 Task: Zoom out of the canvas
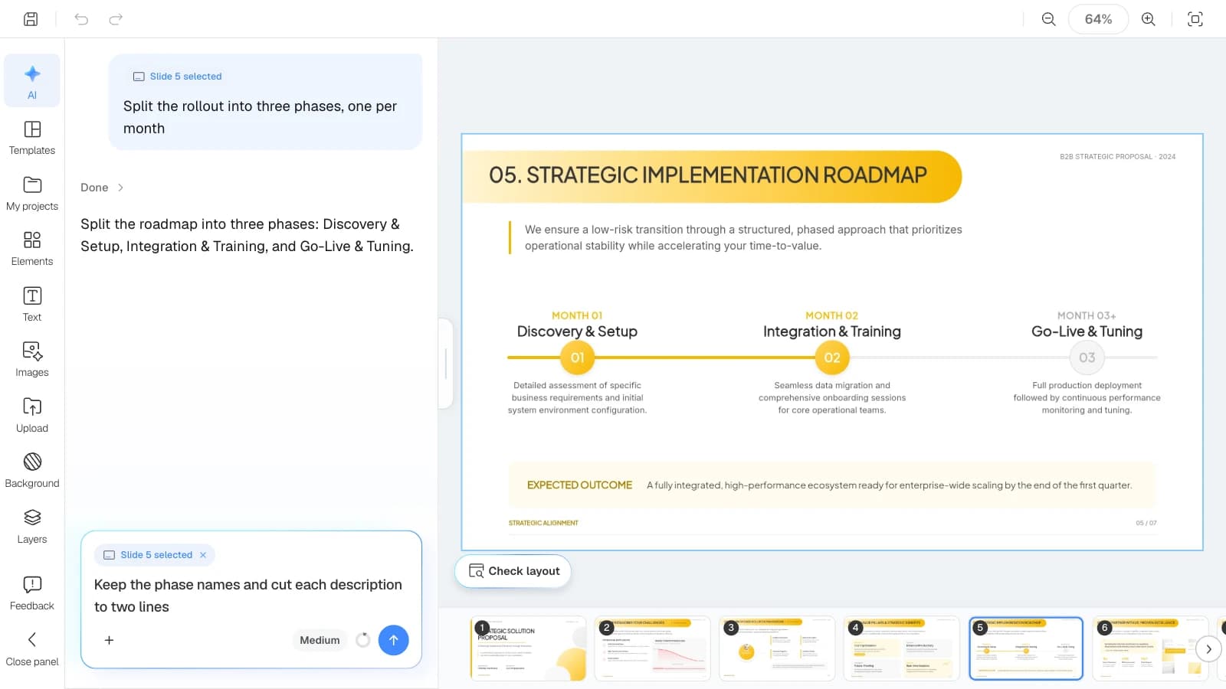coord(1048,19)
